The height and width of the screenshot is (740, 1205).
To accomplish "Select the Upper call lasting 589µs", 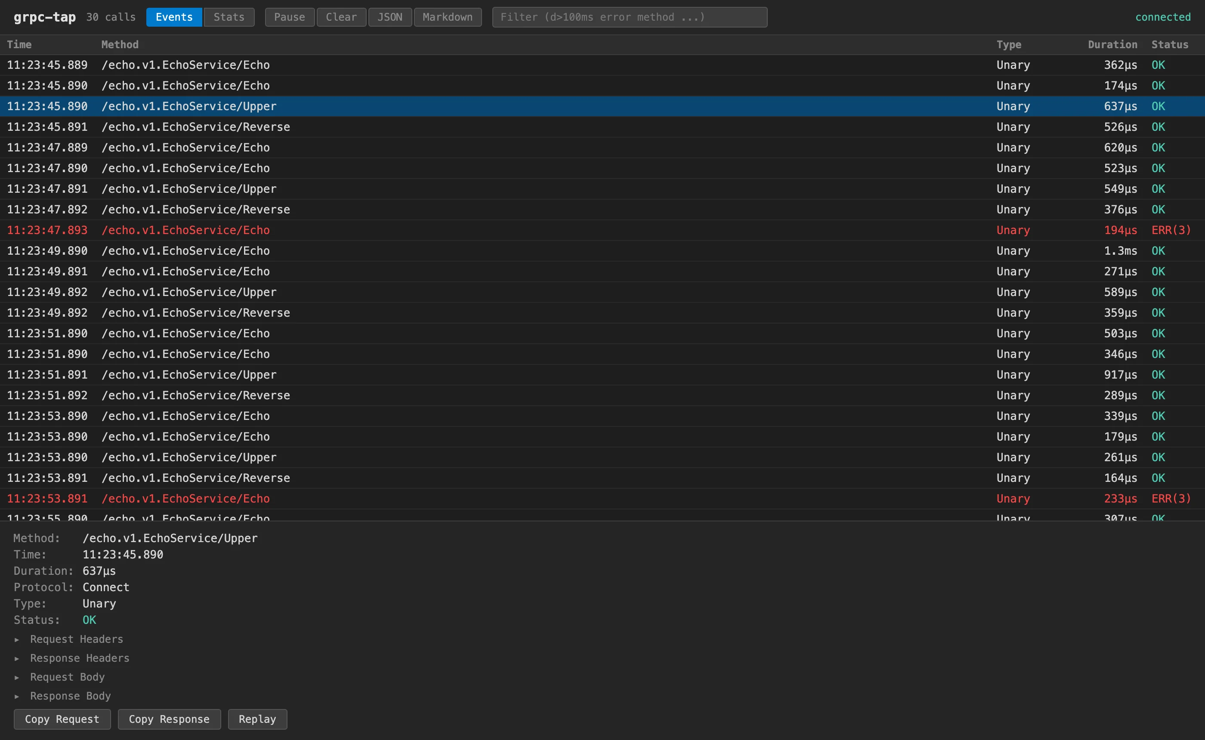I will [602, 292].
